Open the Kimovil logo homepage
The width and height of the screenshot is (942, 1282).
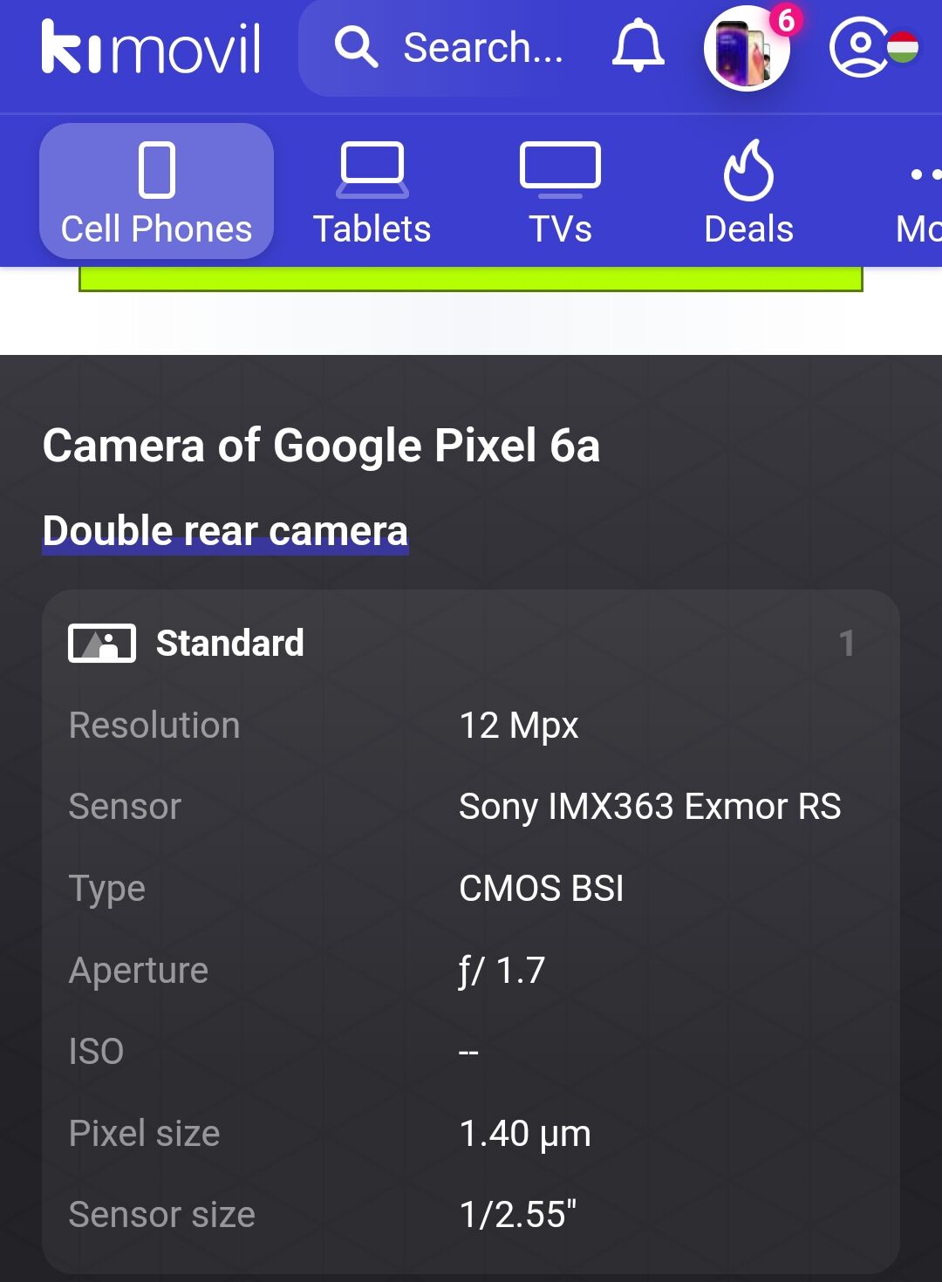pos(151,48)
